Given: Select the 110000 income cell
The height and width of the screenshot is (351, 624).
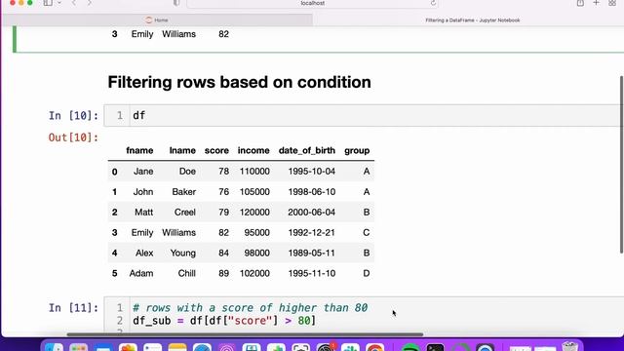Looking at the screenshot, I should tap(254, 172).
